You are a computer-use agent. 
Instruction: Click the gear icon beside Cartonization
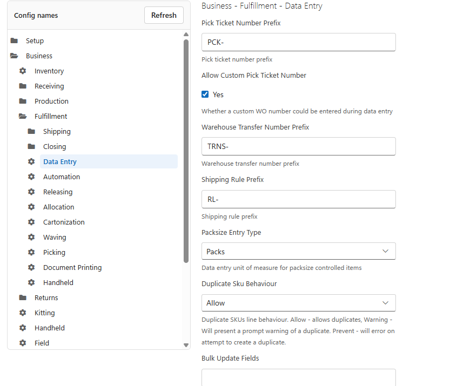[31, 222]
